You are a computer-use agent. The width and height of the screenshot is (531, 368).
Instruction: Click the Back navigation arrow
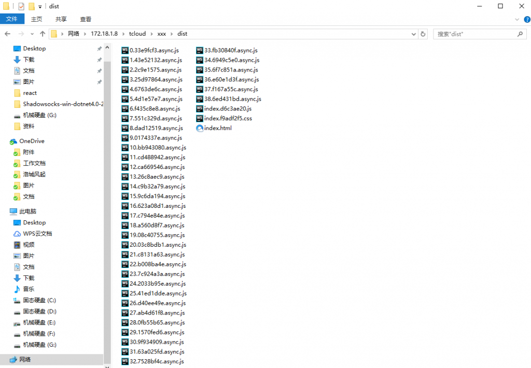pos(7,34)
